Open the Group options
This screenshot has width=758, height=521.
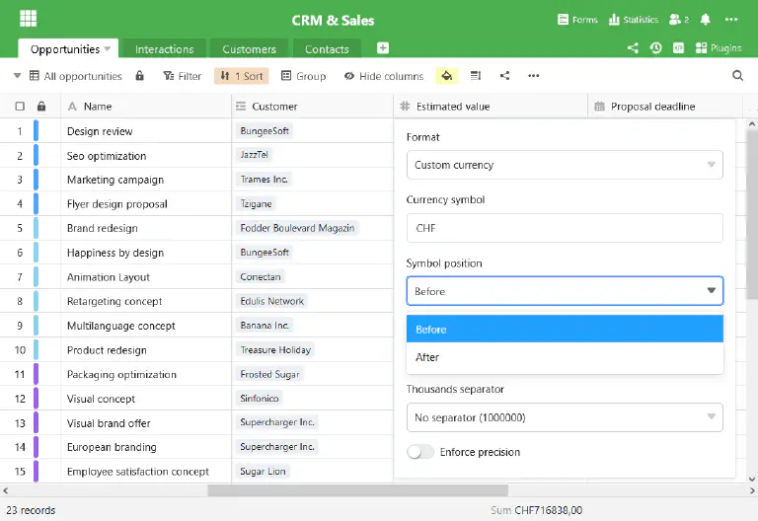304,76
